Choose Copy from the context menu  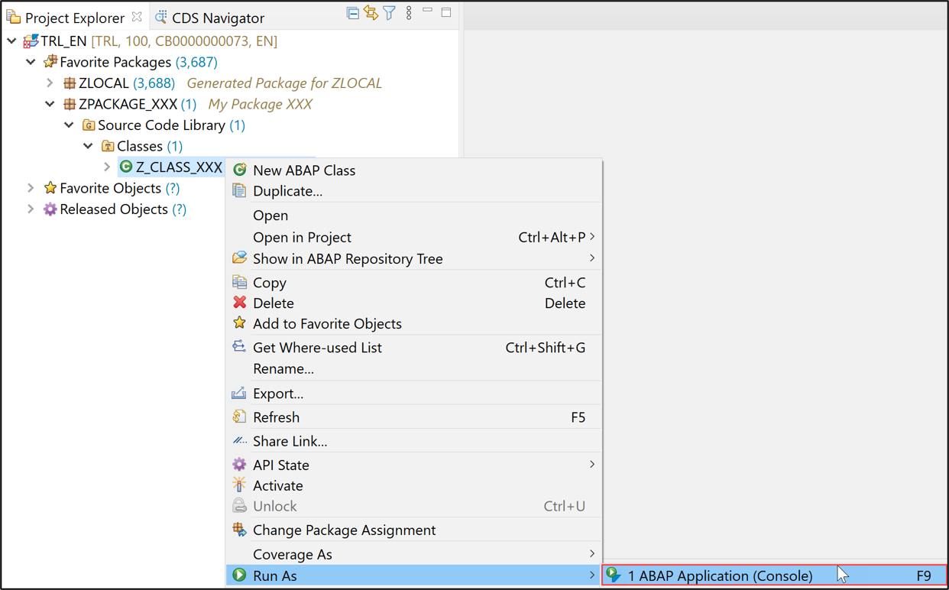(414, 283)
